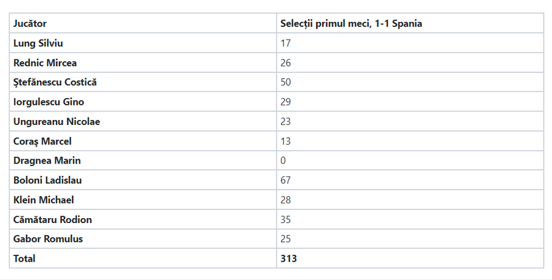Select the Ştefănescu Costică name cell
Image resolution: width=552 pixels, height=280 pixels.
click(x=143, y=82)
